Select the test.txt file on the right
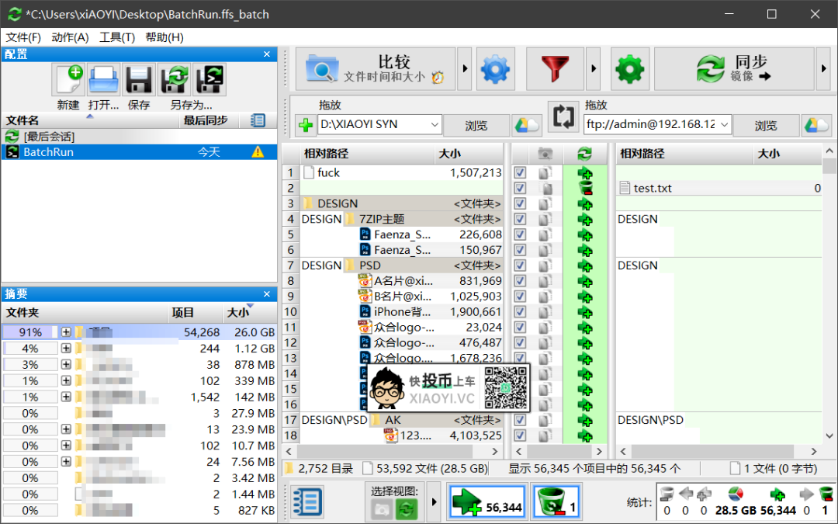 719,188
